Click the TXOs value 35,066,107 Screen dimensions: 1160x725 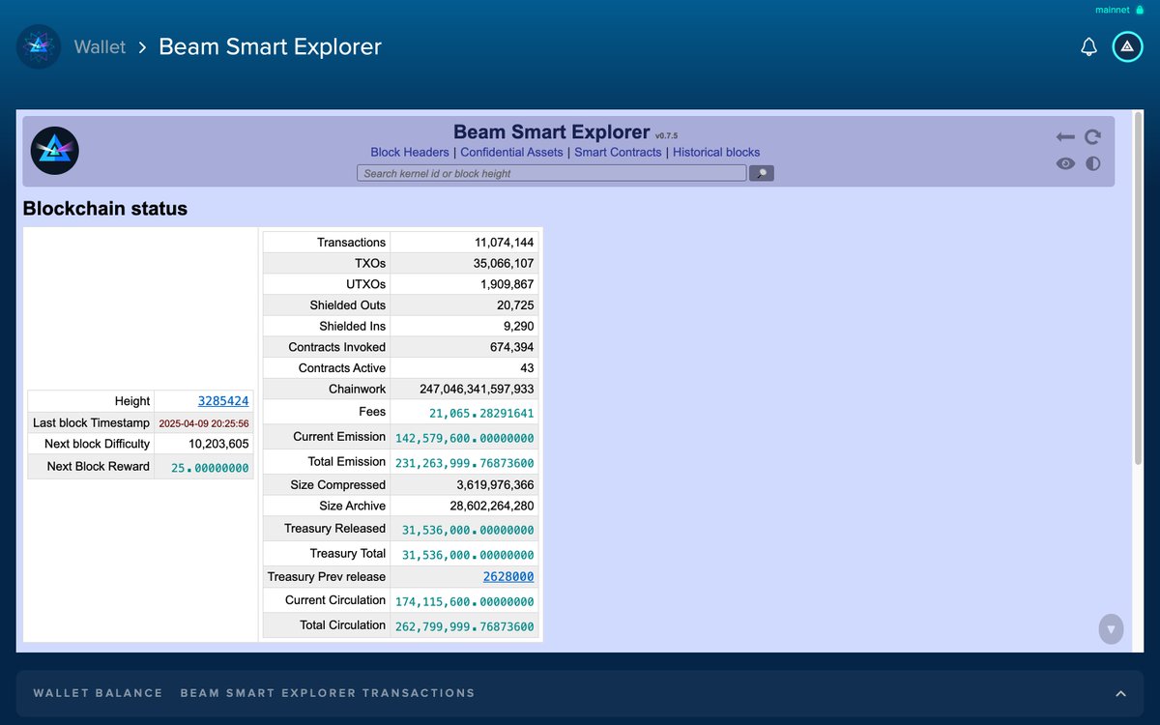pos(504,263)
